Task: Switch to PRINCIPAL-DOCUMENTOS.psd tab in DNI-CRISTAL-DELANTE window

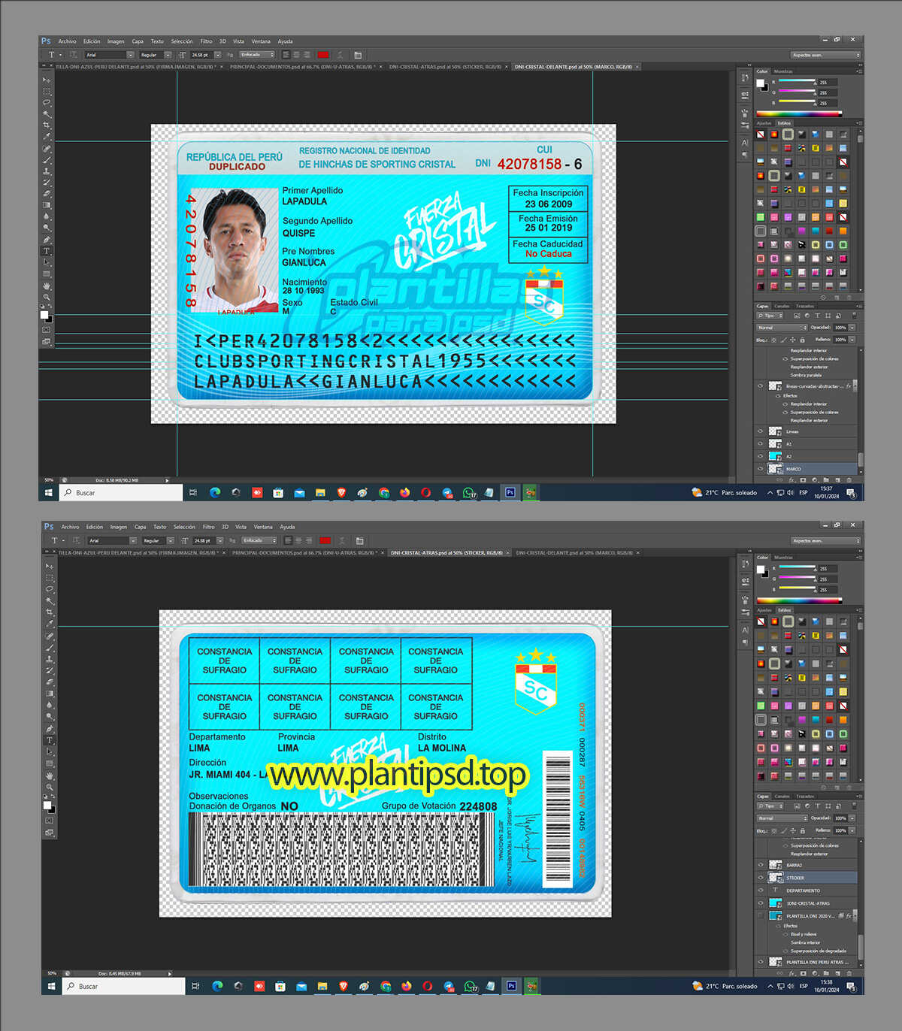Action: (x=303, y=67)
